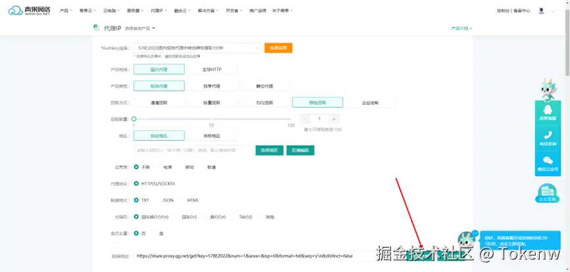Expand the 青果云 navigation menu
570x272 pixels.
point(88,11)
